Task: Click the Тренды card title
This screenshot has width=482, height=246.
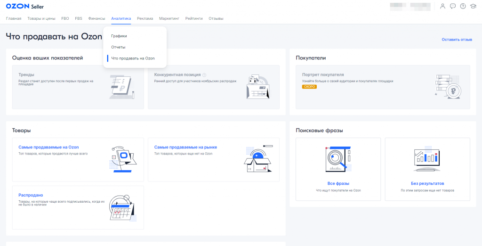Action: pyautogui.click(x=26, y=75)
